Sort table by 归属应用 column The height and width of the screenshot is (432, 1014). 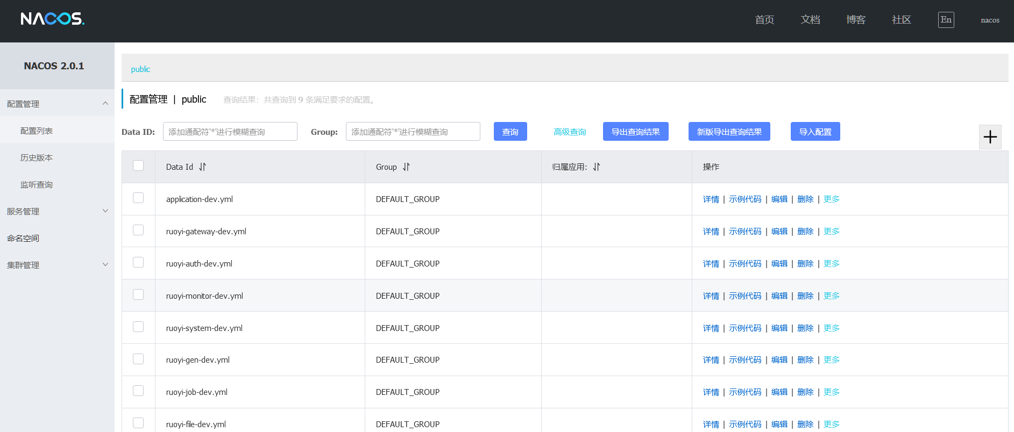pyautogui.click(x=596, y=167)
